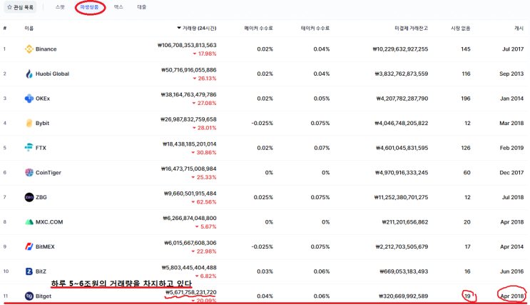Open the Bybit exchange link
The height and width of the screenshot is (305, 530).
(42, 124)
